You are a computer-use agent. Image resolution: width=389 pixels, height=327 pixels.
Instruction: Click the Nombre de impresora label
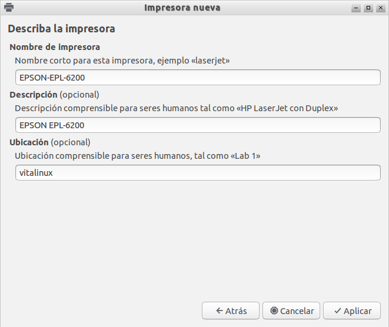pos(55,47)
